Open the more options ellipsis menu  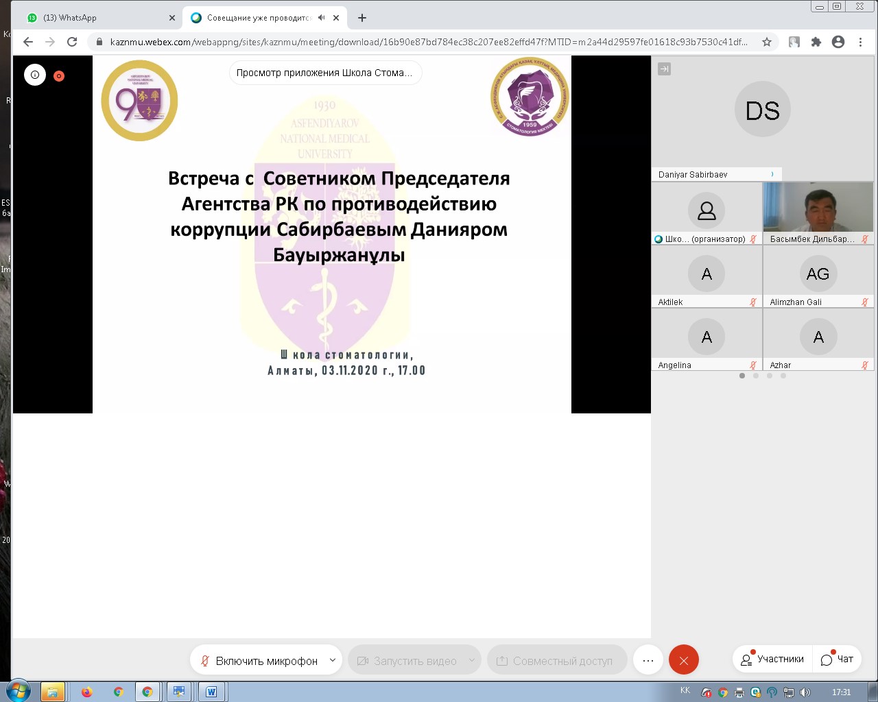(x=648, y=660)
